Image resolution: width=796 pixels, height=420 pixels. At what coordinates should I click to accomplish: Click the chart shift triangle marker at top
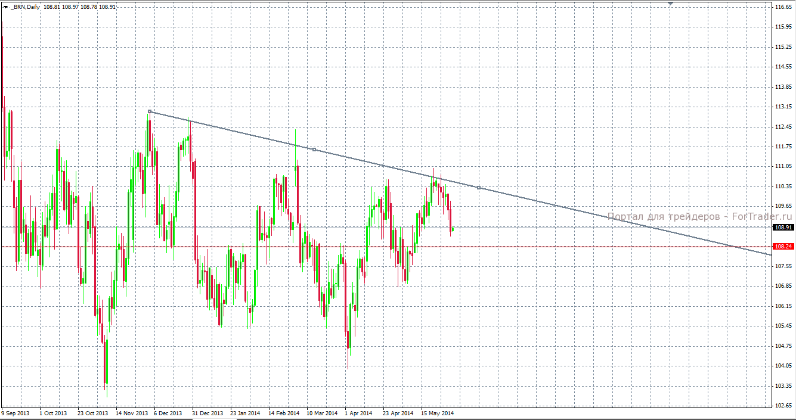[671, 4]
